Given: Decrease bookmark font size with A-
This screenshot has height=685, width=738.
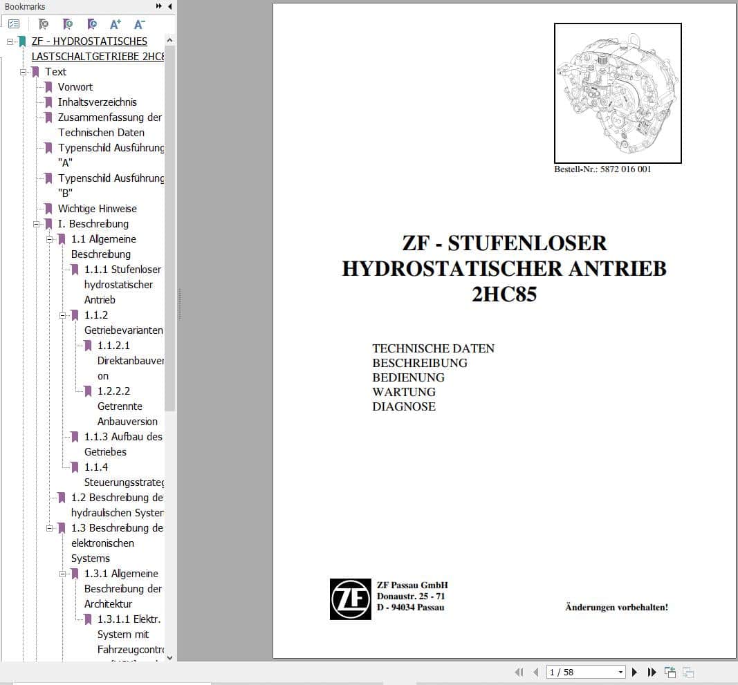Looking at the screenshot, I should [139, 24].
